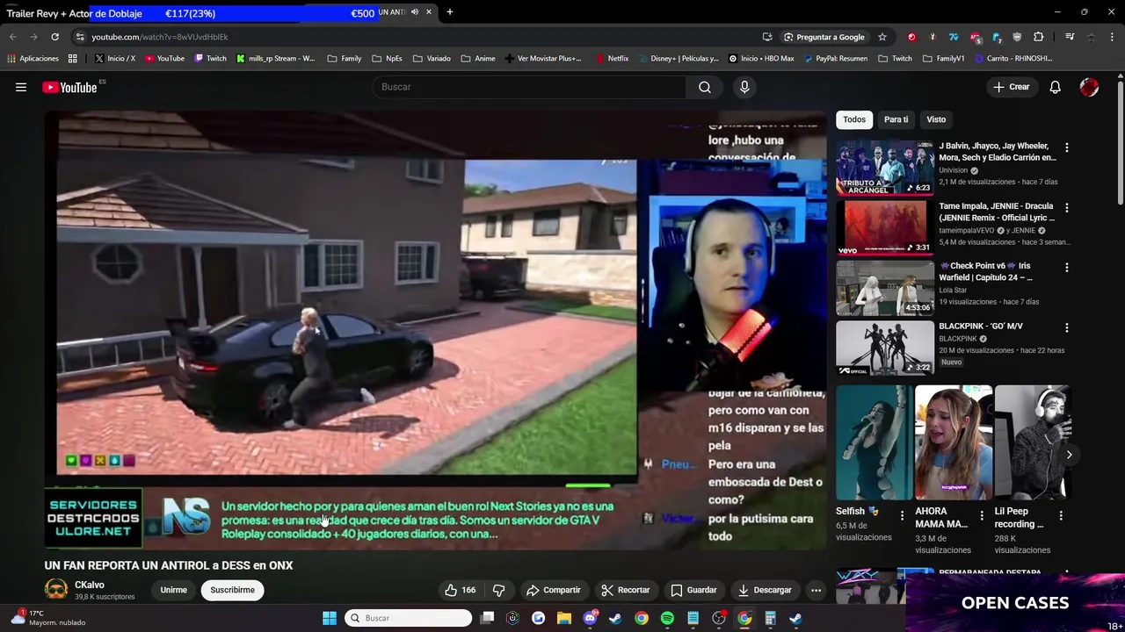Viewport: 1125px width, 632px height.
Task: Open the Aplicaciones bookmark
Action: coord(33,59)
